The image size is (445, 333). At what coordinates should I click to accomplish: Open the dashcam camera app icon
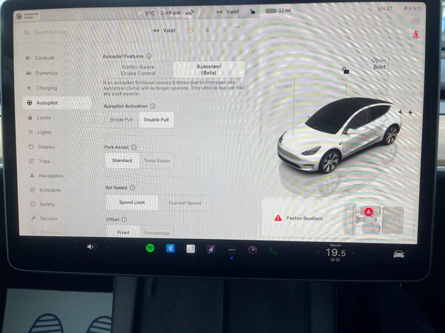click(252, 249)
